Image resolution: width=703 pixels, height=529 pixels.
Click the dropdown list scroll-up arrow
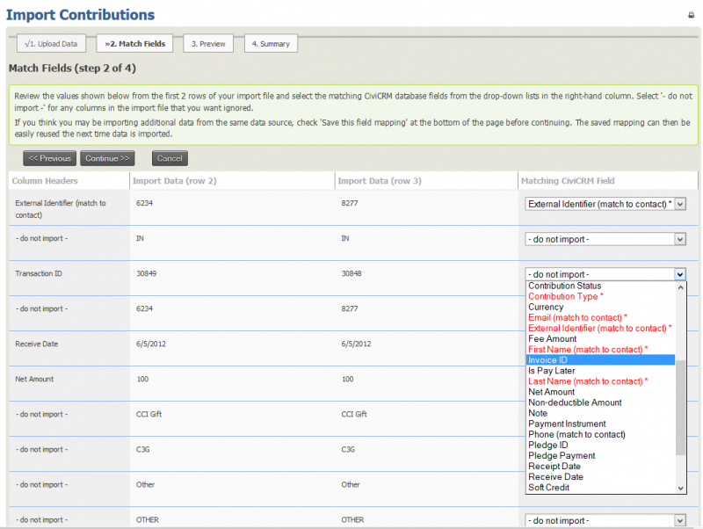click(x=680, y=287)
